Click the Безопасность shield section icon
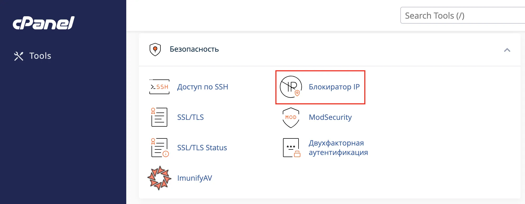525x204 pixels. (x=155, y=49)
